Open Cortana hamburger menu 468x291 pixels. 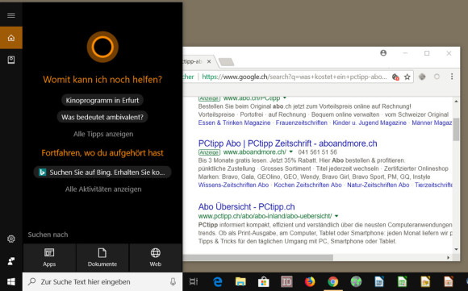point(11,15)
